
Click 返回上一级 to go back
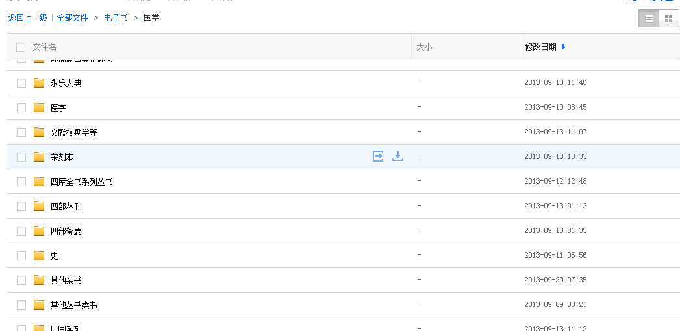(28, 18)
